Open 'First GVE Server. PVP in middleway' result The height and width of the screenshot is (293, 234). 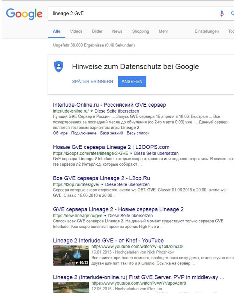[138, 277]
